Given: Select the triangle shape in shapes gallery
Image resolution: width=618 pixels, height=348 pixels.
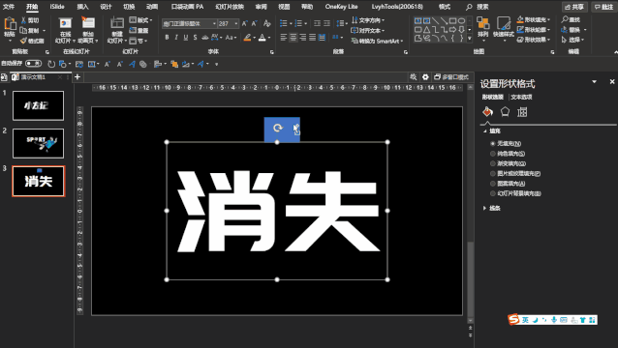Looking at the screenshot, I should (x=426, y=30).
